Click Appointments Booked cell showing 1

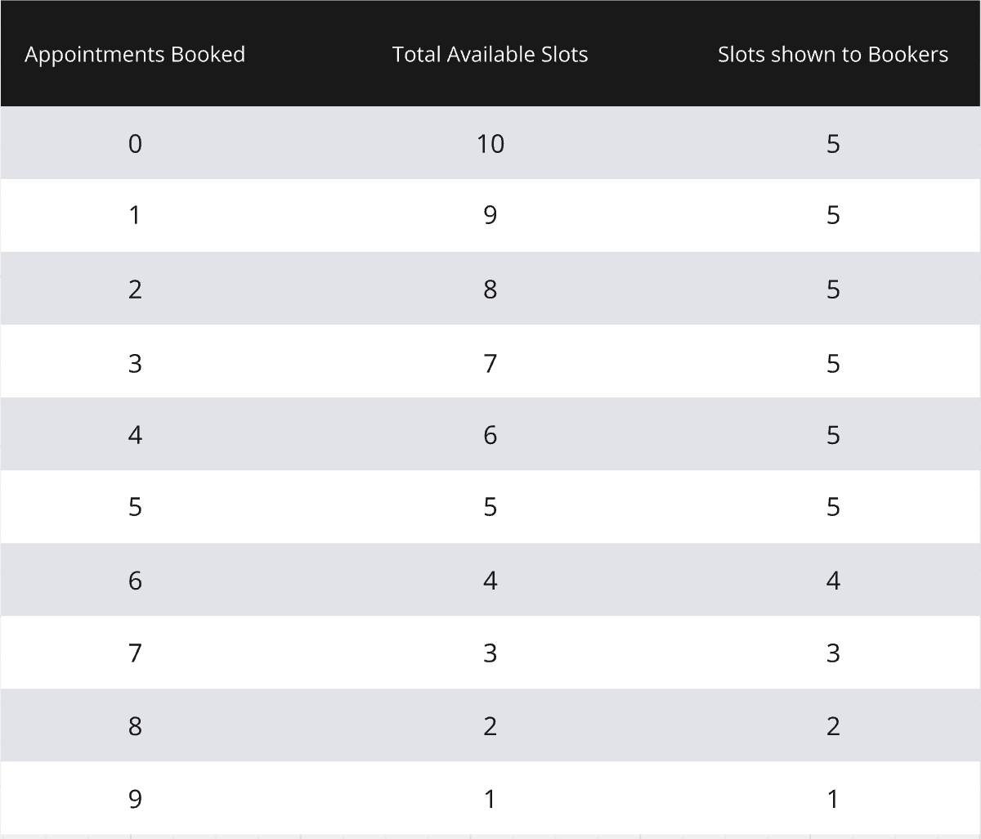pyautogui.click(x=135, y=216)
